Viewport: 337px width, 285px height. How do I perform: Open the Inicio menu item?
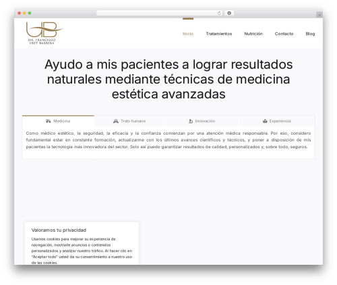[x=188, y=34]
